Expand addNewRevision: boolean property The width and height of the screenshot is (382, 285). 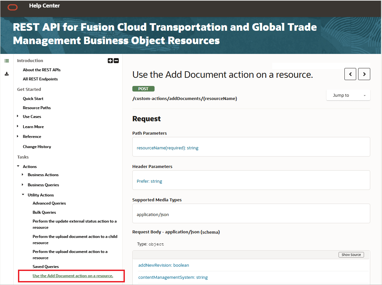pos(164,265)
